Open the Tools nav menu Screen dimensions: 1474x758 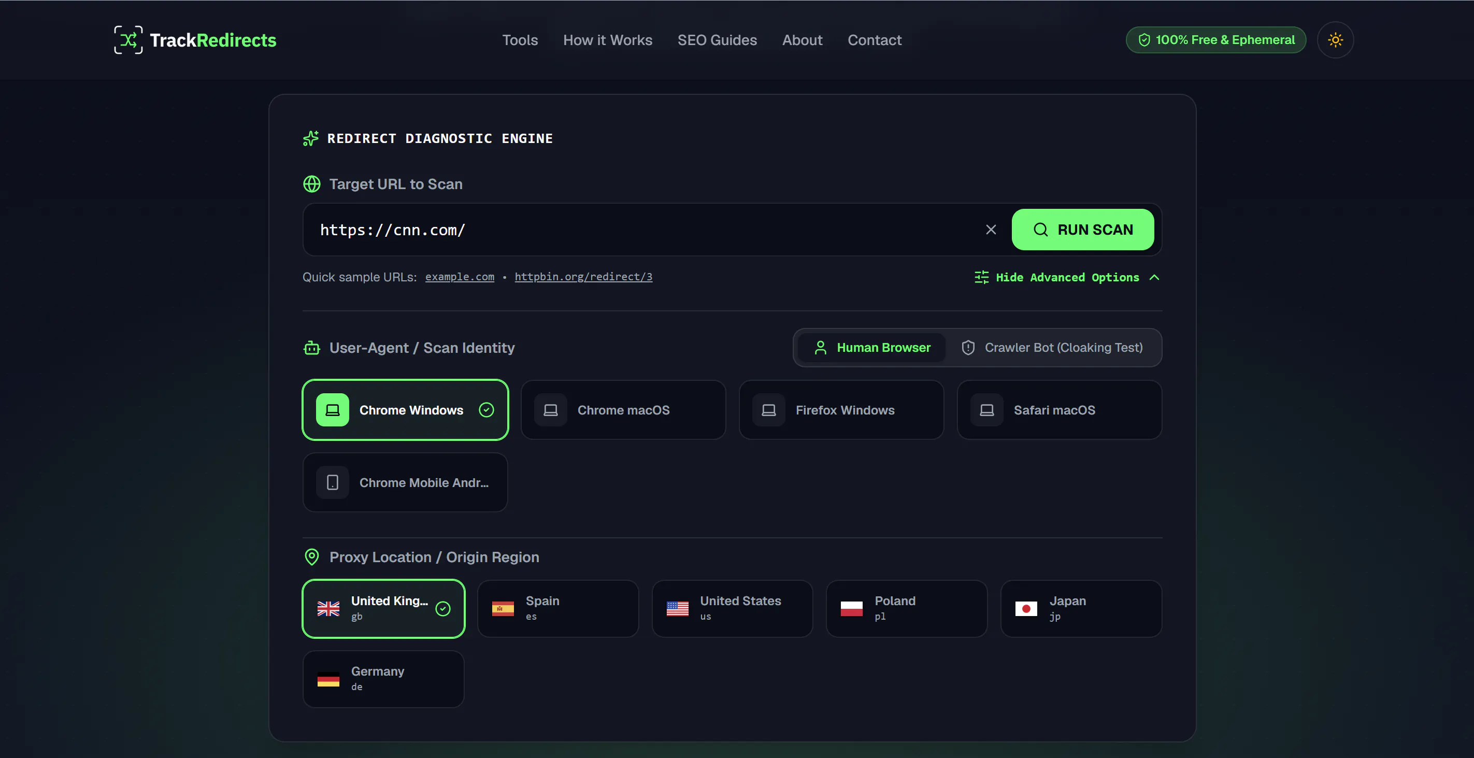520,40
